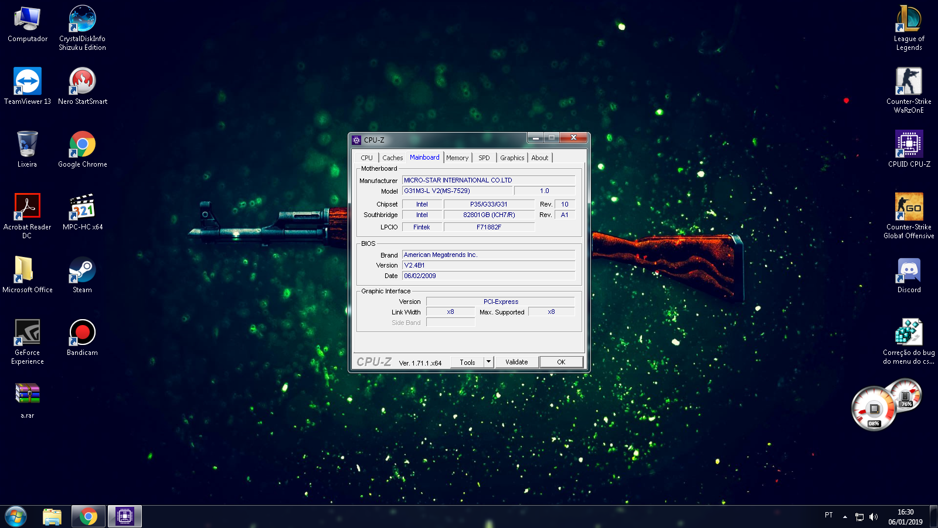
Task: Click the BIOS date 06/02/2009
Action: coord(488,276)
